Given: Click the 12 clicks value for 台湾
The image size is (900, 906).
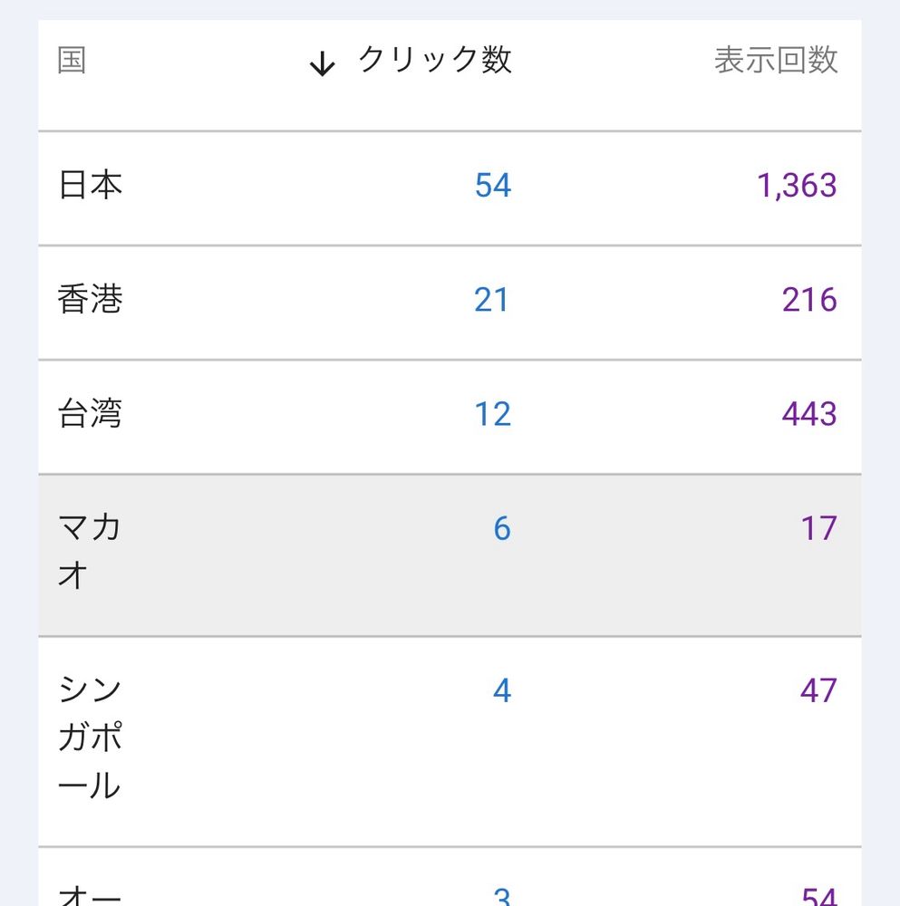Looking at the screenshot, I should [x=493, y=414].
